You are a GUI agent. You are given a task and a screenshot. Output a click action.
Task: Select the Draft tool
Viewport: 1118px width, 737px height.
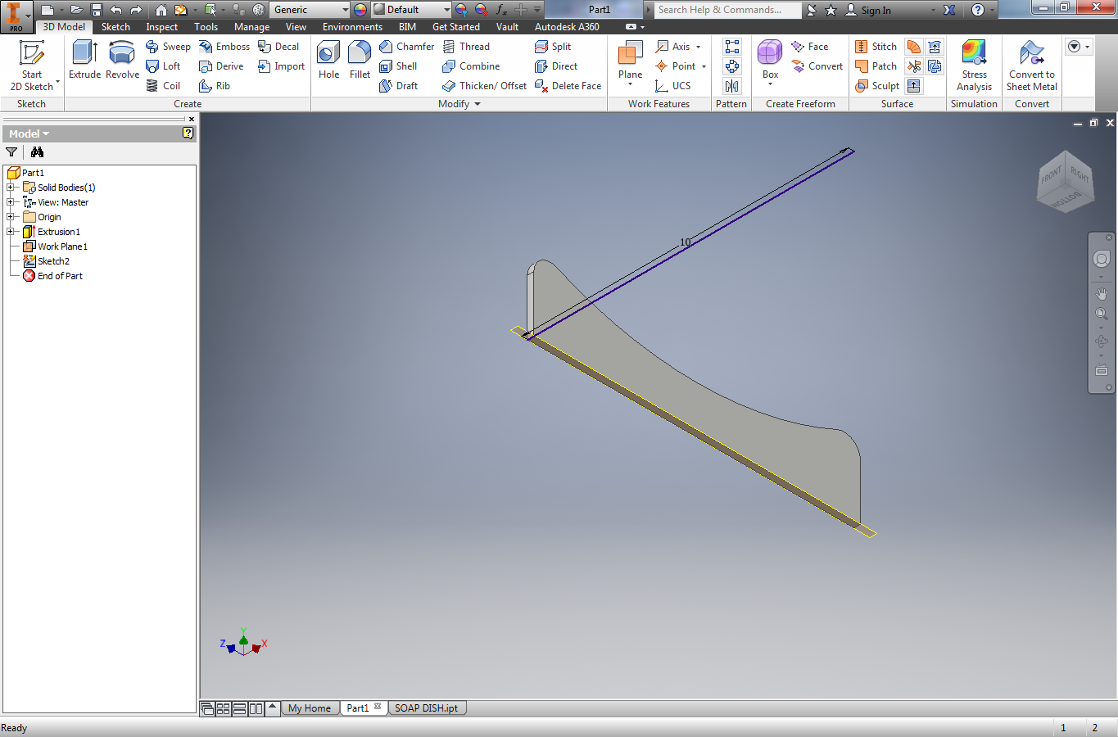tap(399, 86)
